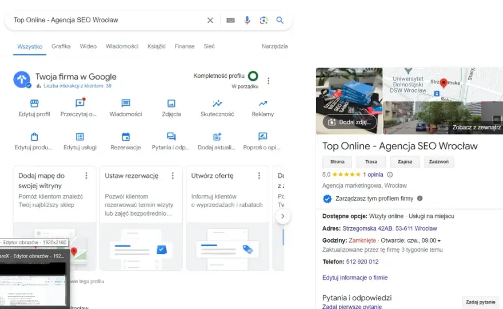Open the Zdjęcia photo icon
This screenshot has height=309, width=503.
(x=171, y=103)
